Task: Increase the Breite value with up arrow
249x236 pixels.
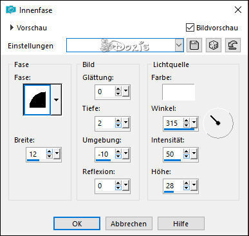Action: point(50,152)
